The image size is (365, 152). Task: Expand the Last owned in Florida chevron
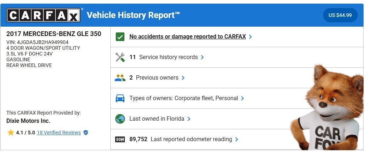(189, 119)
